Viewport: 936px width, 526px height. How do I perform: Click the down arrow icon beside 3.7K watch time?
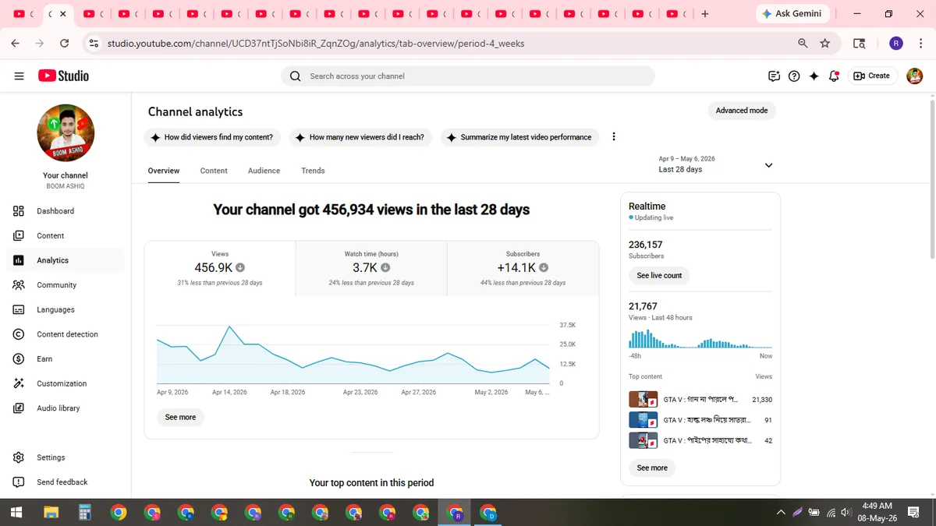pos(385,267)
